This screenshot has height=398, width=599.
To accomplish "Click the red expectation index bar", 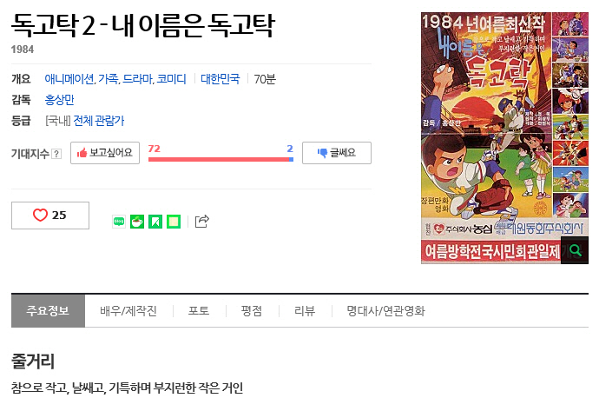I will [x=219, y=159].
